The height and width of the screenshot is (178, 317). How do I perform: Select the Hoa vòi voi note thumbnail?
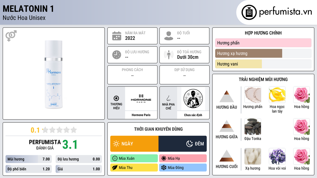277,156
